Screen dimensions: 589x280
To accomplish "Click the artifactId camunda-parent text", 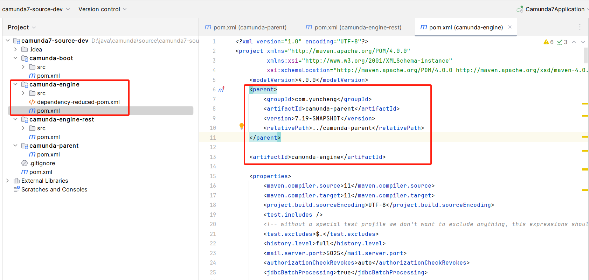I will point(331,109).
